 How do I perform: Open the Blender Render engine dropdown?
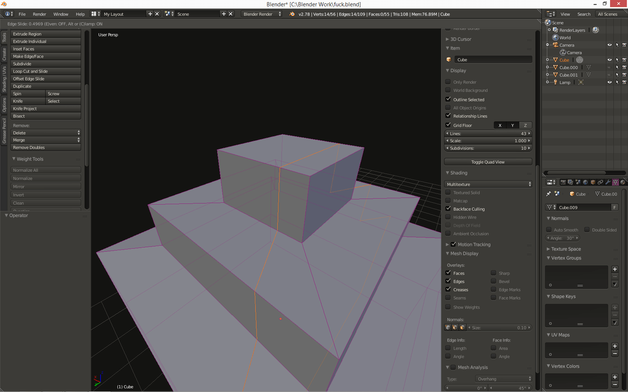(262, 14)
